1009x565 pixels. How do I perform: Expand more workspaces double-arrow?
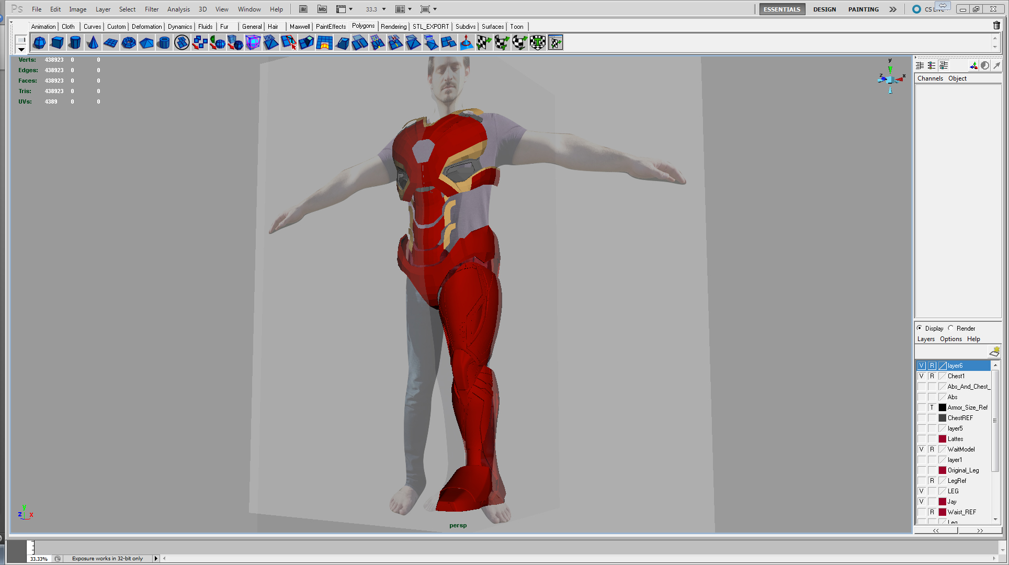893,9
